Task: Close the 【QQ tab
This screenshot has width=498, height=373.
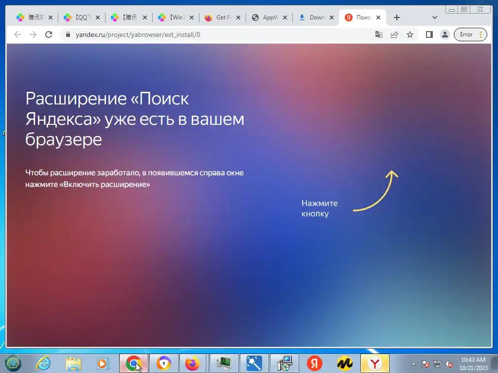Action: coord(98,18)
